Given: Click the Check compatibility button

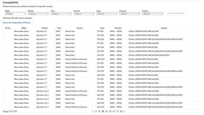Looking at the screenshot, I should point(176,13).
